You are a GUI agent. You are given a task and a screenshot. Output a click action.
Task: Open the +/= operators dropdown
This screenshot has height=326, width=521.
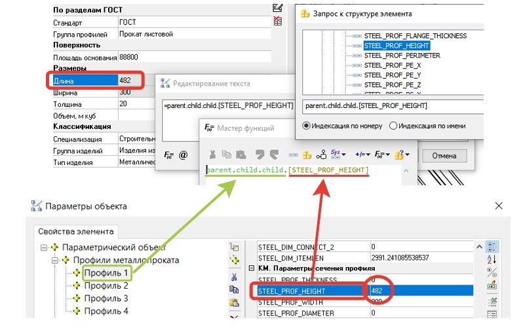[x=361, y=155]
